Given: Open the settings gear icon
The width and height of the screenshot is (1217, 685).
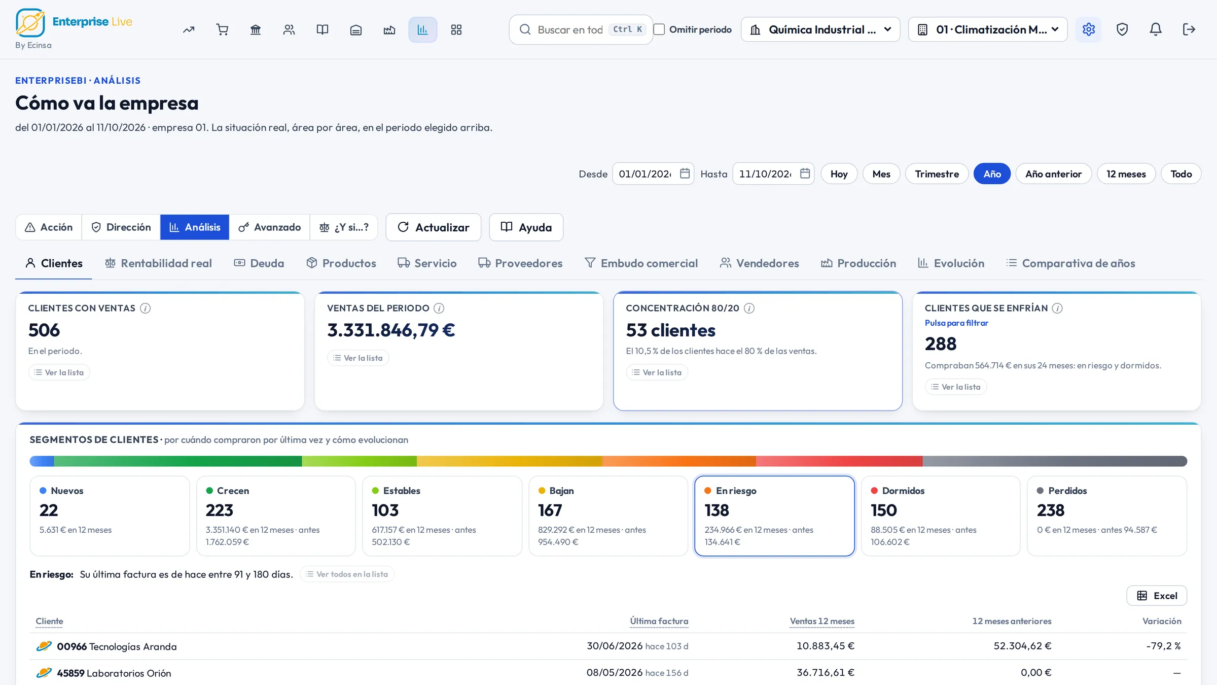Looking at the screenshot, I should (1089, 29).
